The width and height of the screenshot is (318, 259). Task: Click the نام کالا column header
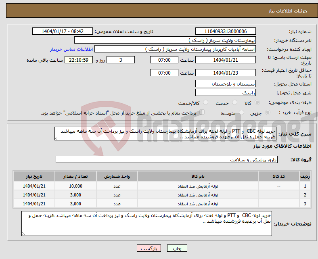pyautogui.click(x=198, y=176)
